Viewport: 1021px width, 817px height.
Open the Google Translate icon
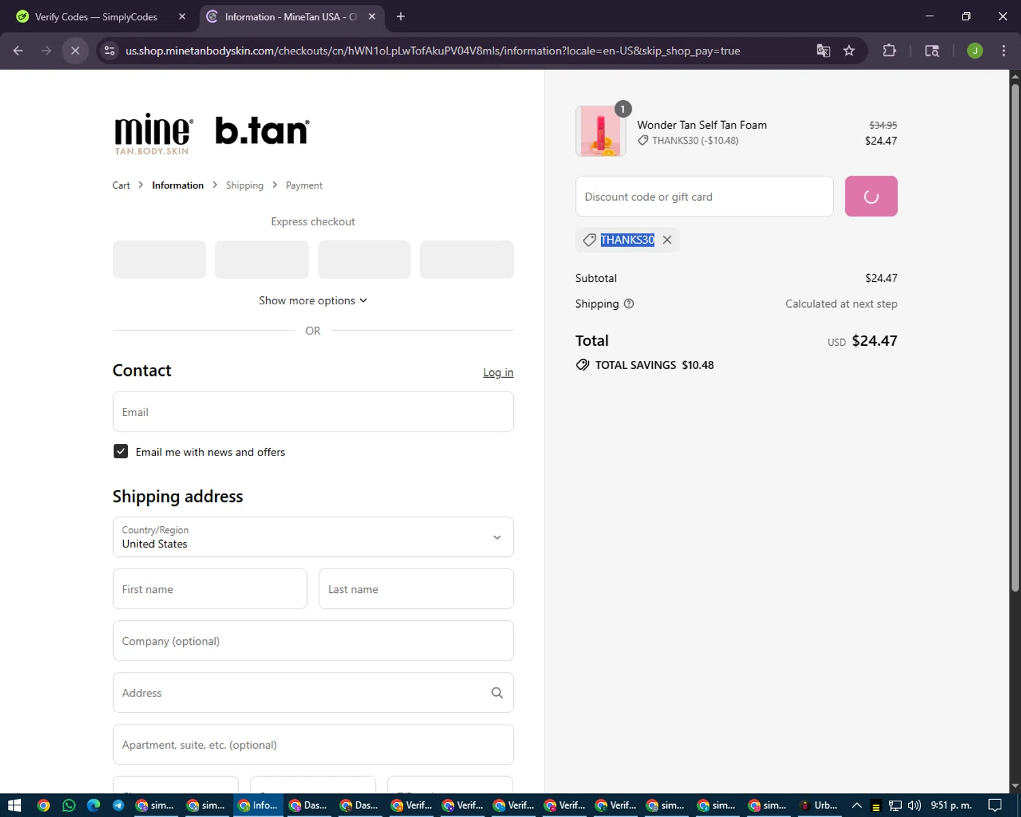click(x=823, y=50)
